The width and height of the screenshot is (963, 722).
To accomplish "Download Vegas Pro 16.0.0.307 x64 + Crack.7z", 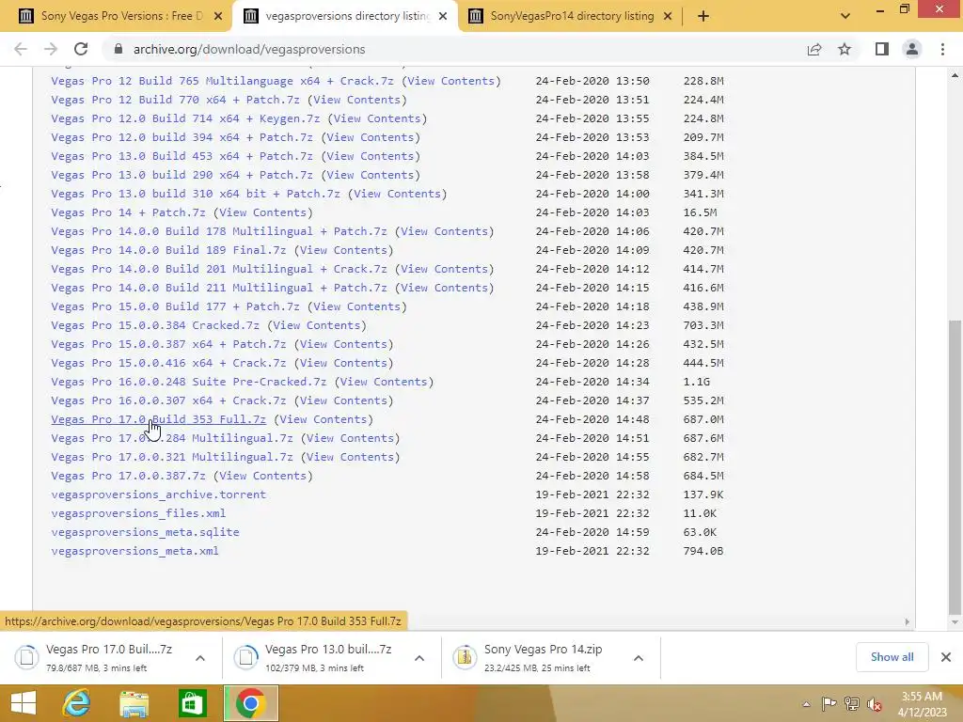I will click(168, 400).
